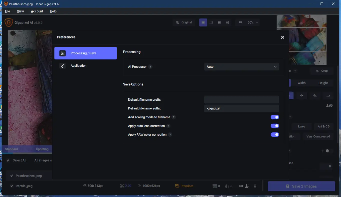Choose the 6x scale button
This screenshot has height=197, width=341.
tap(315, 96)
